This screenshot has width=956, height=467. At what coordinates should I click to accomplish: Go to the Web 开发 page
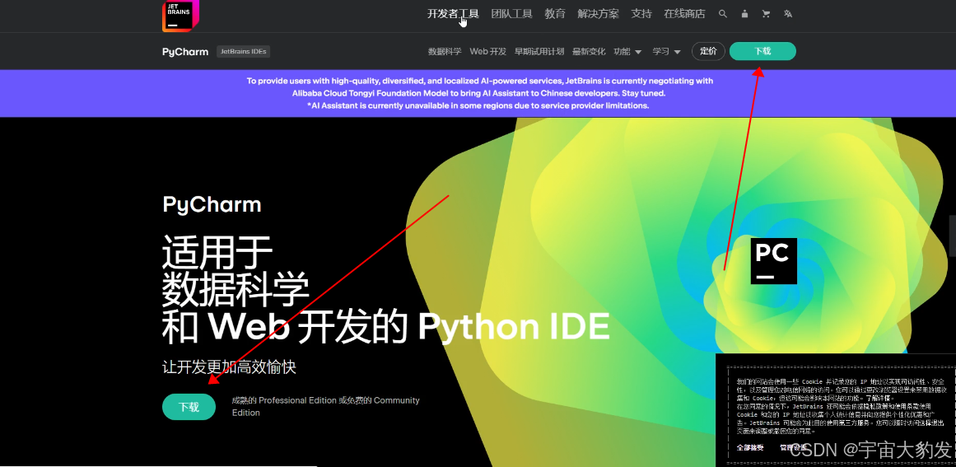click(x=487, y=52)
